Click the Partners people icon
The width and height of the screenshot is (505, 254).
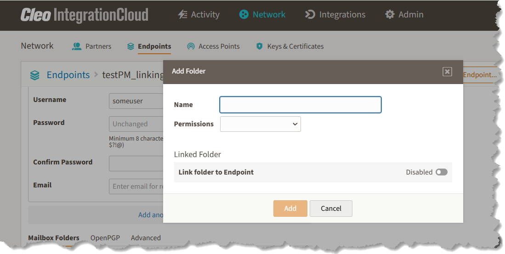tap(77, 46)
